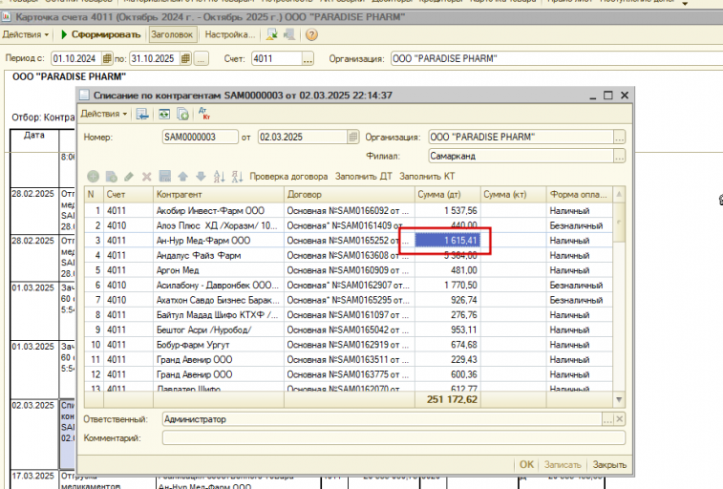The width and height of the screenshot is (723, 489).
Task: Add a new row with the green plus icon
Action: coord(94,176)
